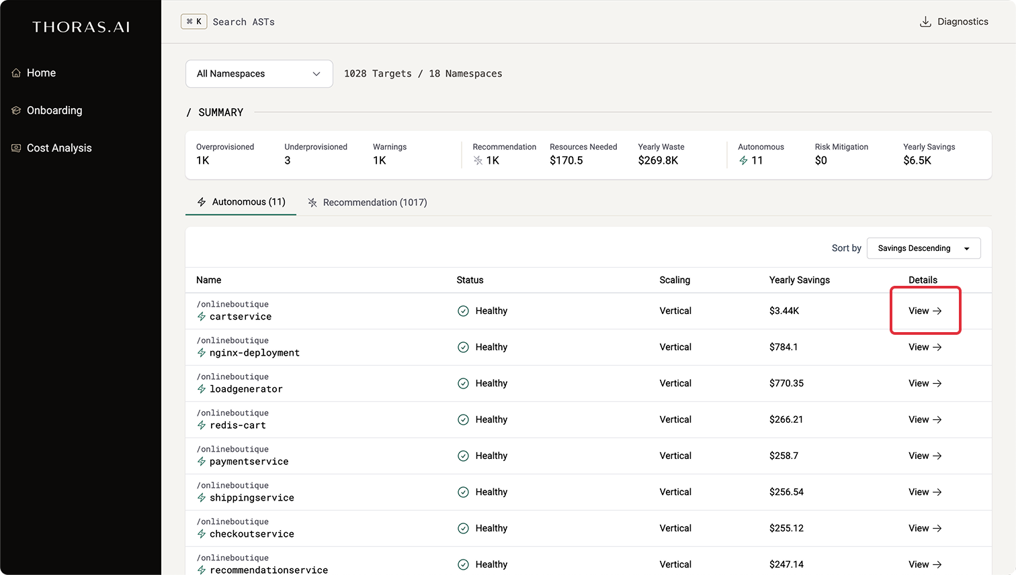Click the Home icon in sidebar

(16, 73)
